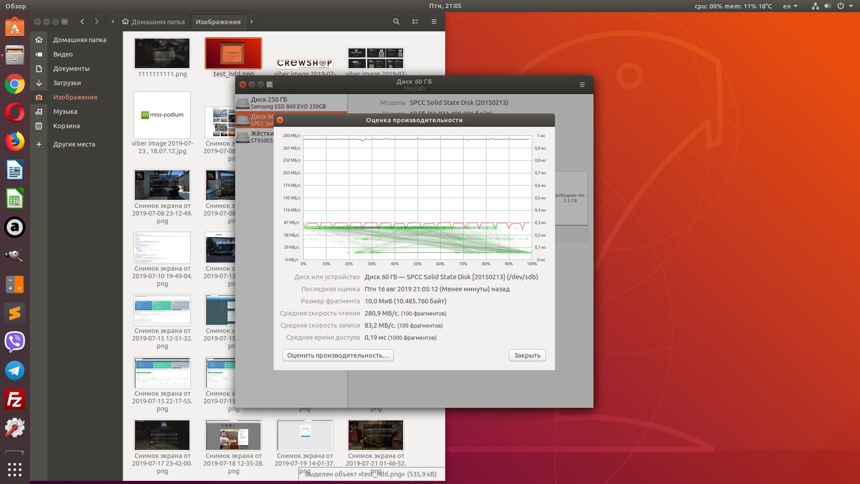The image size is (860, 484).
Task: Select screenshot 2019-07-15 22-17-55 thumbnail
Action: coord(162,372)
